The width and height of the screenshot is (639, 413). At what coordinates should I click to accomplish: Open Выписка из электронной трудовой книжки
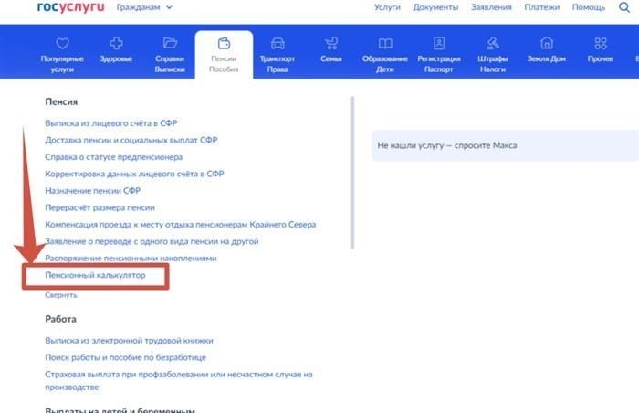point(129,340)
